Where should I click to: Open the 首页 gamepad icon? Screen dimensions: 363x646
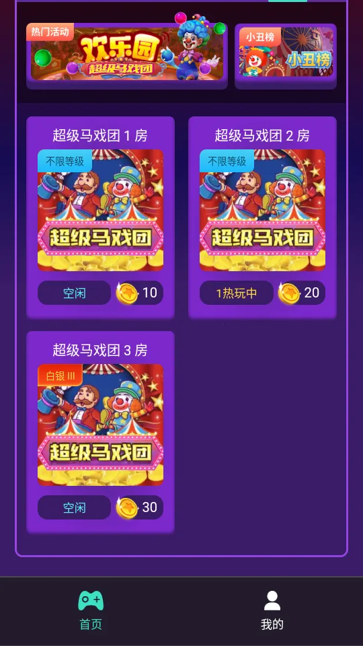click(x=91, y=600)
